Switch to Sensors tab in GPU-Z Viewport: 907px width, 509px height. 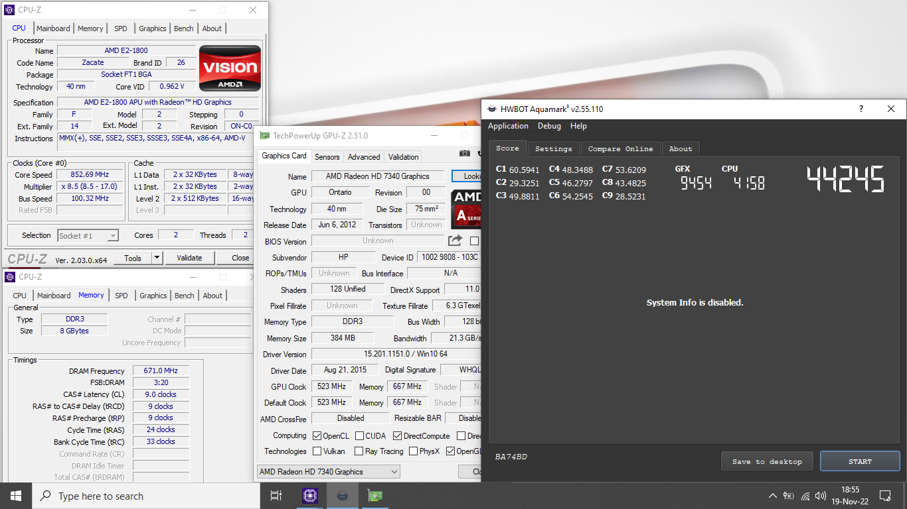(x=327, y=157)
